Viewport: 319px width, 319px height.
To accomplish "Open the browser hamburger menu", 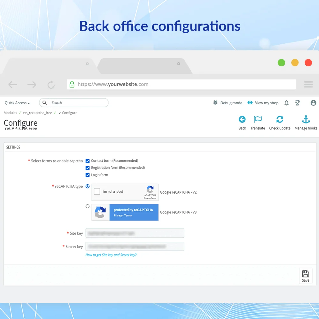I will (x=308, y=85).
